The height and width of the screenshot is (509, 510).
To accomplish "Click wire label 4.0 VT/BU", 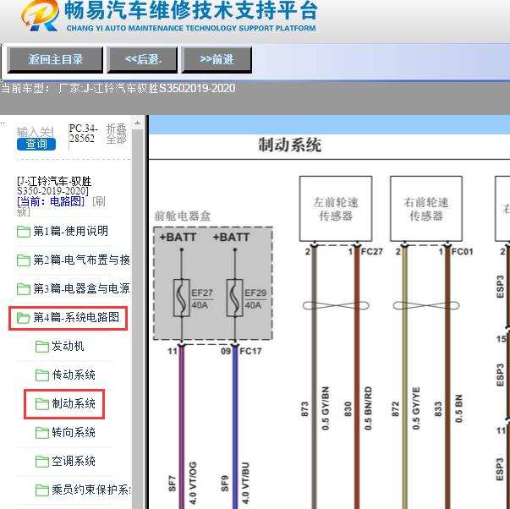I will [245, 483].
